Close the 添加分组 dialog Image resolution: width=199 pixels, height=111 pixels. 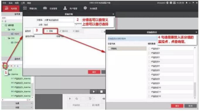tap(113, 14)
